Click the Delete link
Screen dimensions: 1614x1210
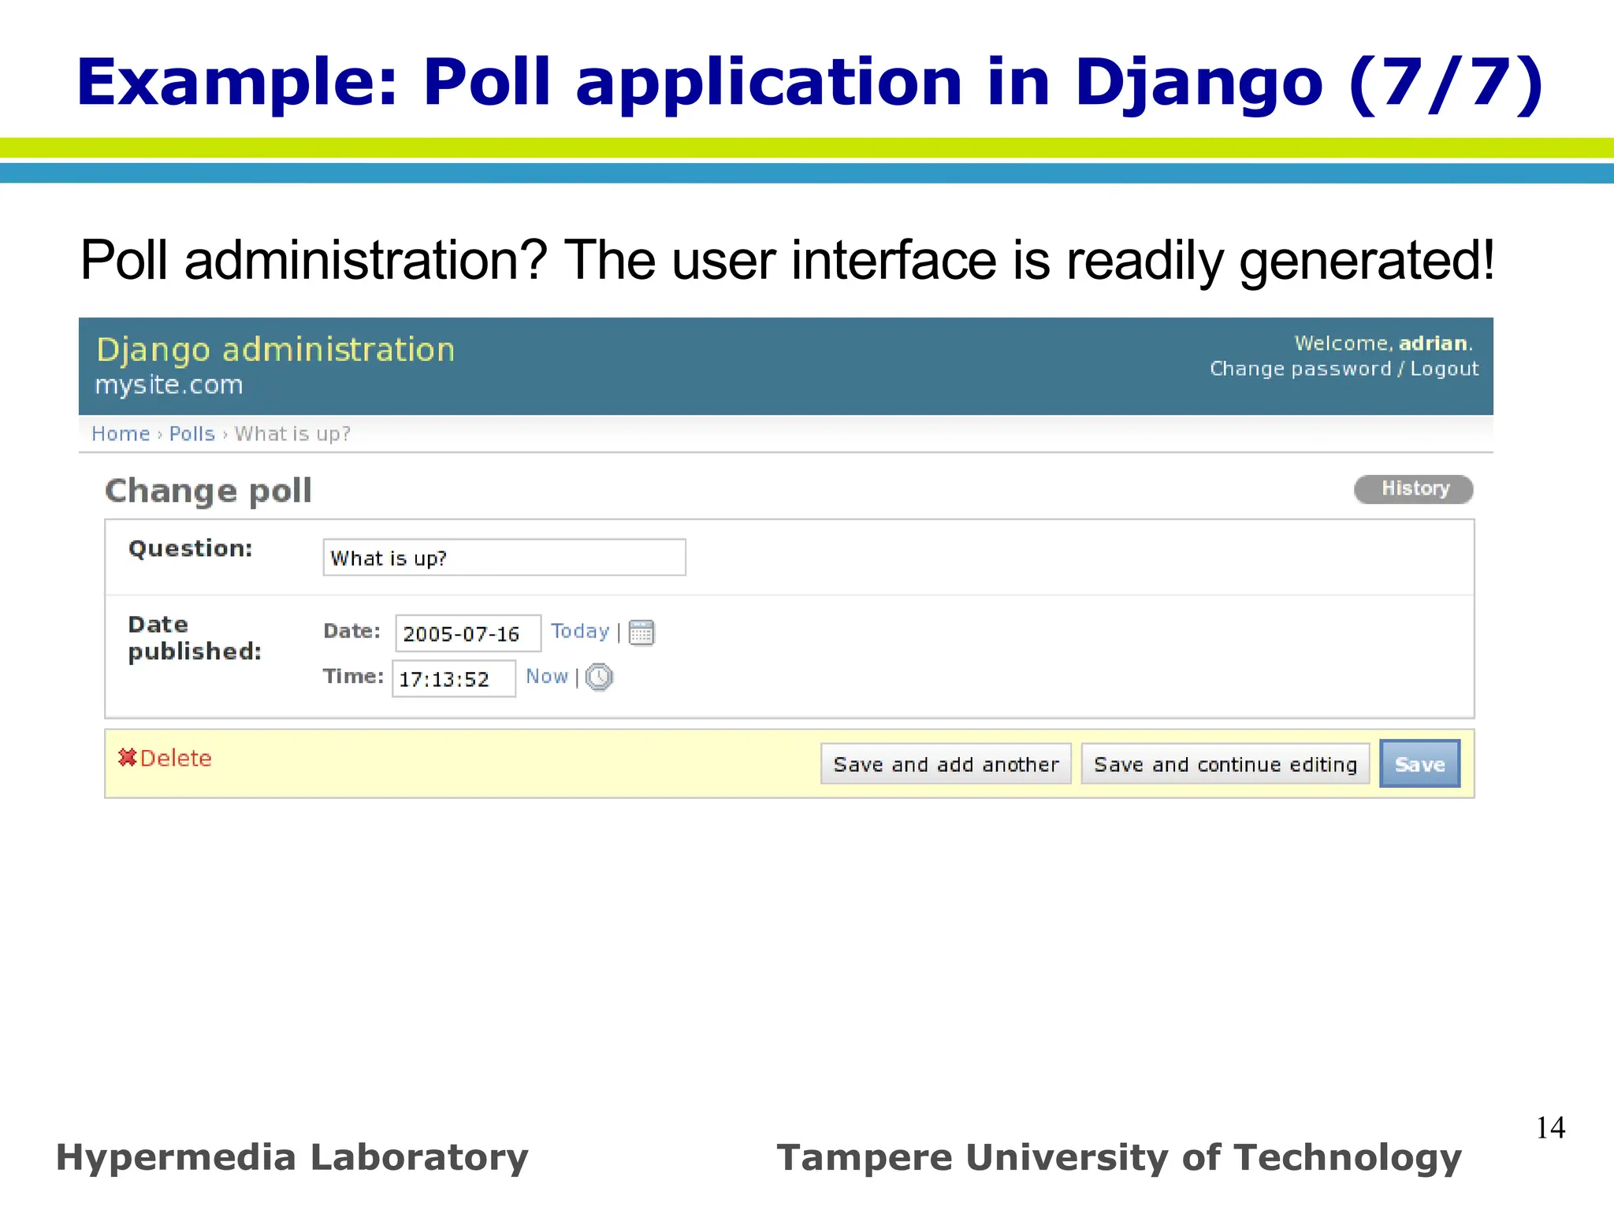(x=176, y=758)
